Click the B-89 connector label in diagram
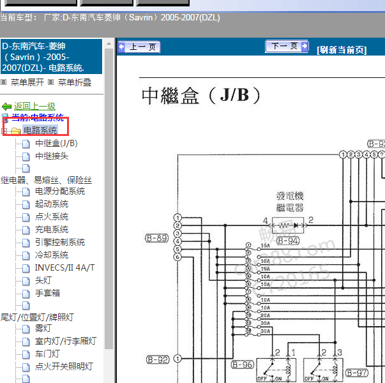 coord(157,238)
